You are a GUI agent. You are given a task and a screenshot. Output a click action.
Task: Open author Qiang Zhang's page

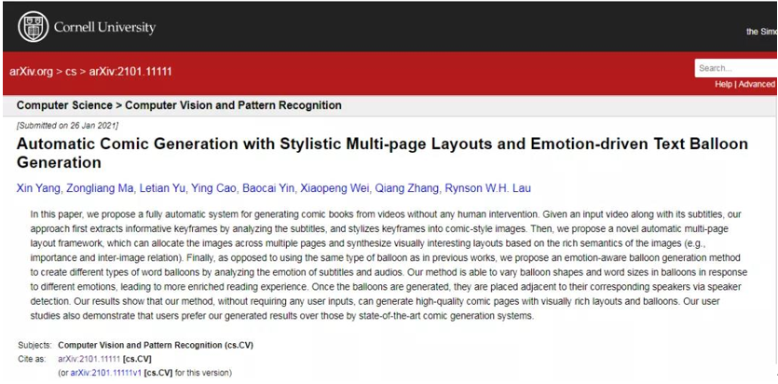[405, 188]
